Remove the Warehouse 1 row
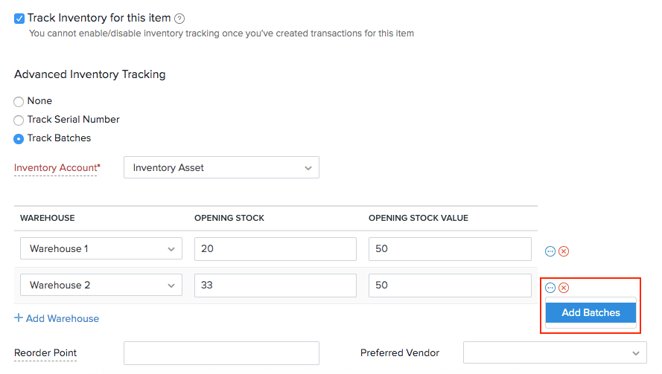Image resolution: width=662 pixels, height=374 pixels. coord(564,251)
